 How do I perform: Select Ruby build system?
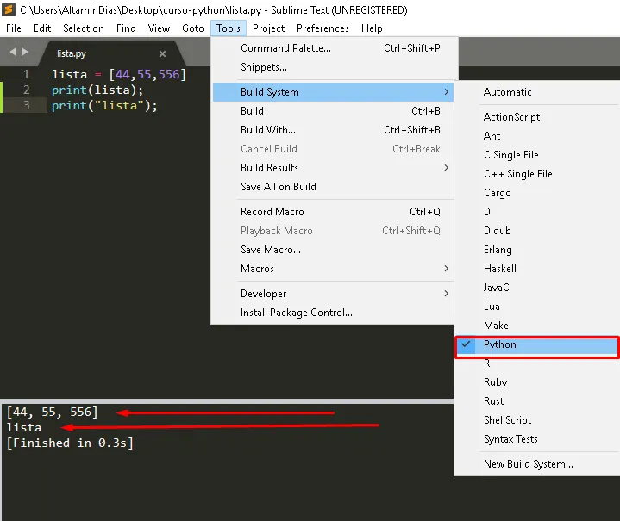[537, 382]
